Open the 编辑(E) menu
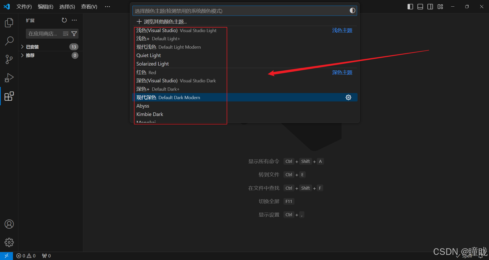The height and width of the screenshot is (260, 489). click(x=46, y=7)
